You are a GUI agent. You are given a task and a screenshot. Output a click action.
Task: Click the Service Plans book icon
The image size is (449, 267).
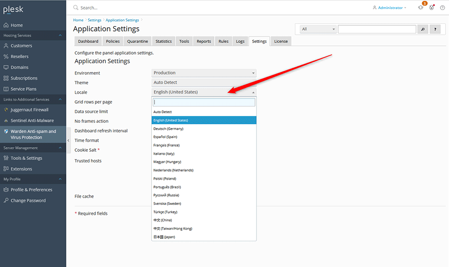(x=6, y=89)
